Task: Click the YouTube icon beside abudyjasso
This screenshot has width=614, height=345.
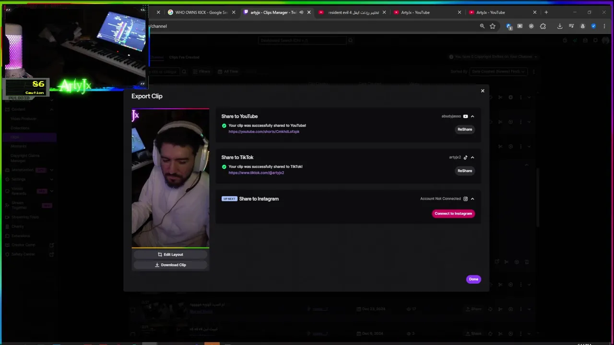Action: tap(465, 116)
